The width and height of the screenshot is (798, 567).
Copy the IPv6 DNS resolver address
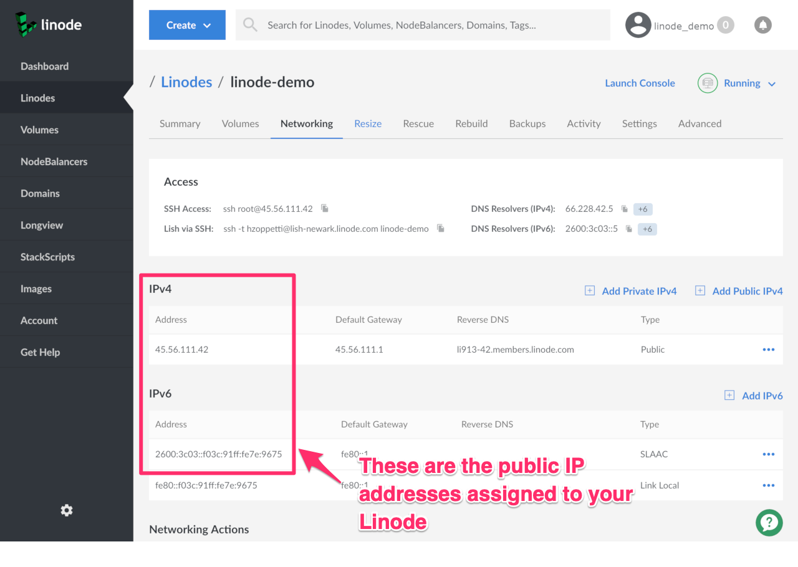[629, 229]
